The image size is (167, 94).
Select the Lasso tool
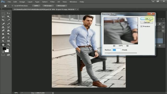tap(3, 17)
